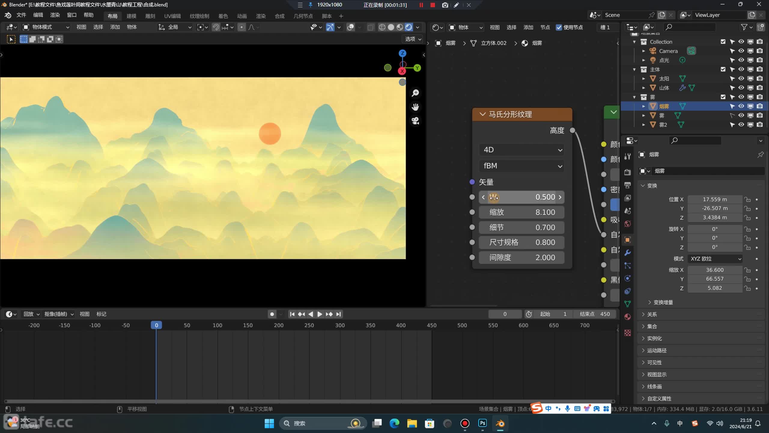This screenshot has height=433, width=769.
Task: Click the 细节 0.700 node slider
Action: [522, 227]
